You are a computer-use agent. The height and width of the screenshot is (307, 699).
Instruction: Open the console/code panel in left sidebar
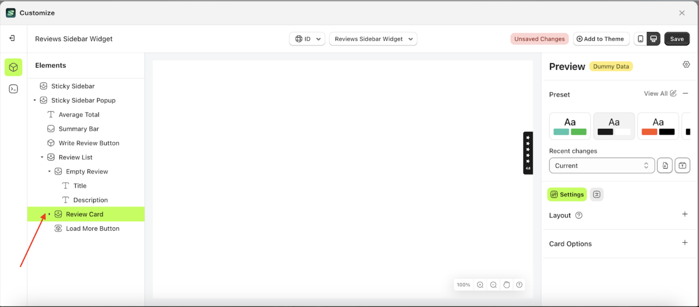[13, 89]
